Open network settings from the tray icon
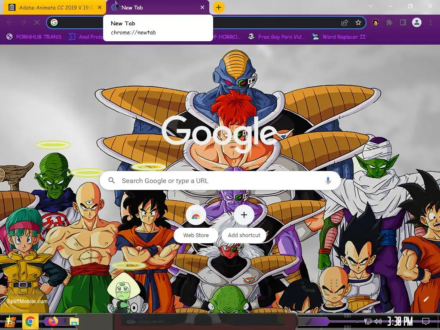Image resolution: width=440 pixels, height=330 pixels. tap(367, 321)
